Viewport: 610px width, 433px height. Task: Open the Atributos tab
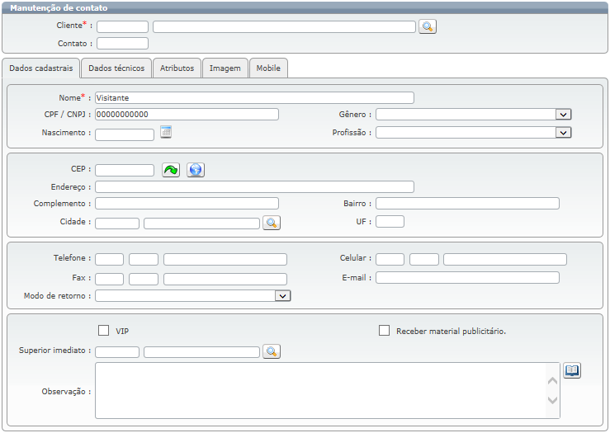[x=177, y=68]
